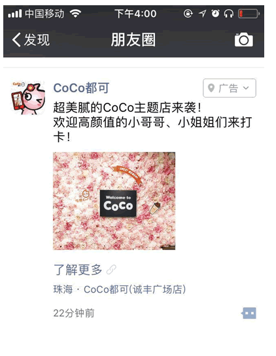Follow the 了解更多 link
The image size is (276, 356).
(78, 270)
